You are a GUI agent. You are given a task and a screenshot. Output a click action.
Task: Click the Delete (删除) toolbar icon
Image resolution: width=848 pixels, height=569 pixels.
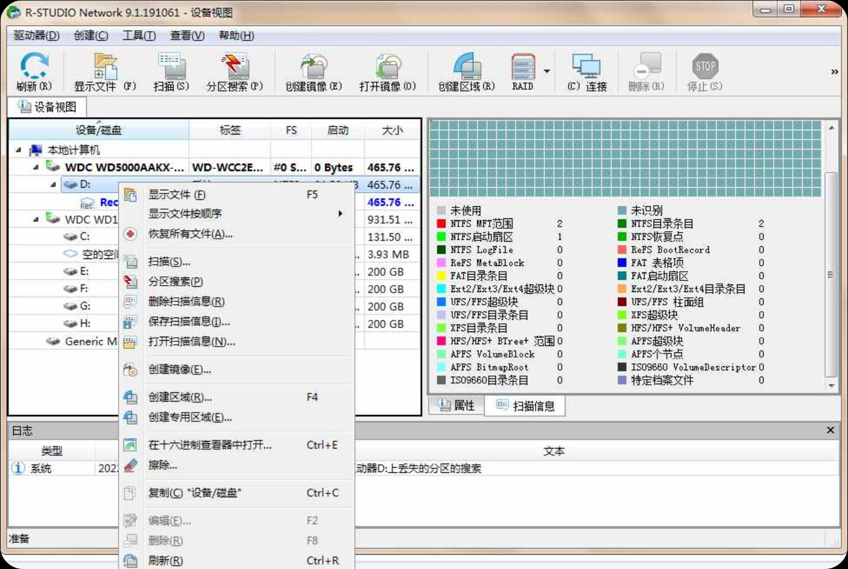click(x=646, y=71)
